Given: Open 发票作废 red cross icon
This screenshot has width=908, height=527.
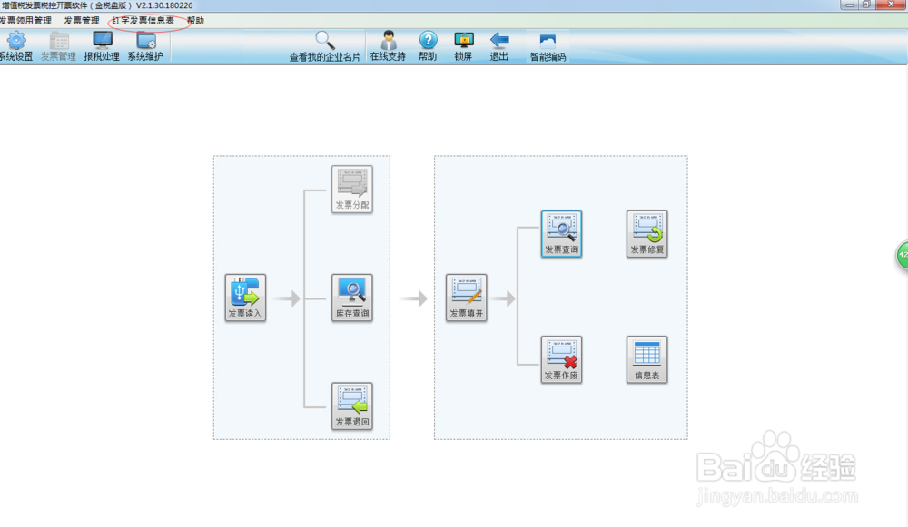Looking at the screenshot, I should tap(562, 360).
